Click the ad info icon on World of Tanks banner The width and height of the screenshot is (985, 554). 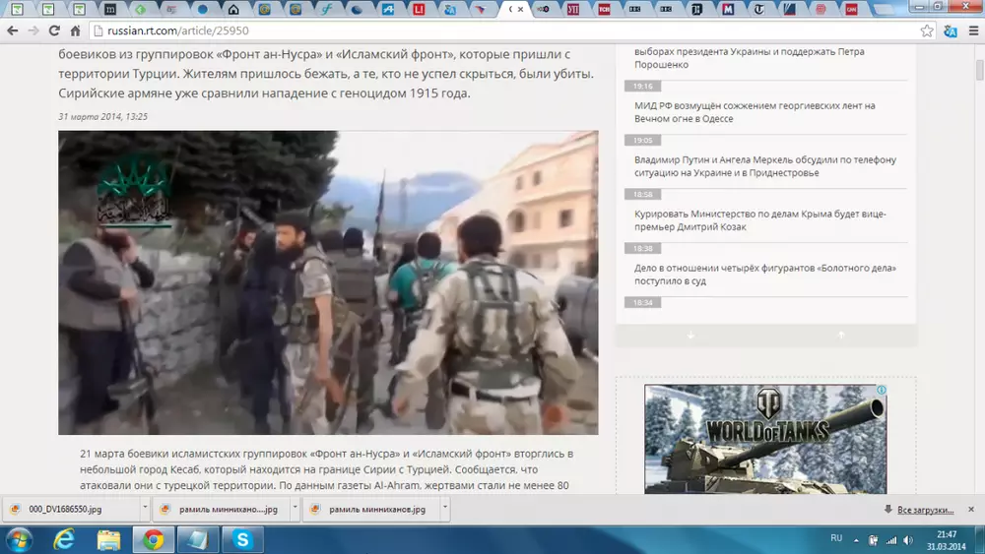tap(882, 391)
